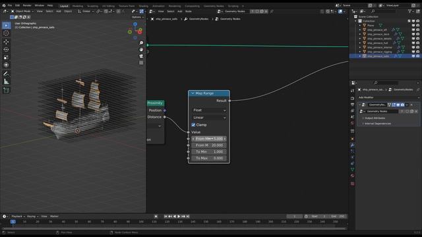Image resolution: width=422 pixels, height=237 pixels.
Task: Open the timeline Keying menu button
Action: point(32,217)
